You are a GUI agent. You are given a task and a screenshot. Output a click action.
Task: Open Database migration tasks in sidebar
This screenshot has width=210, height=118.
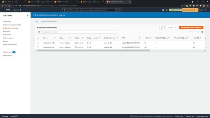[12, 25]
